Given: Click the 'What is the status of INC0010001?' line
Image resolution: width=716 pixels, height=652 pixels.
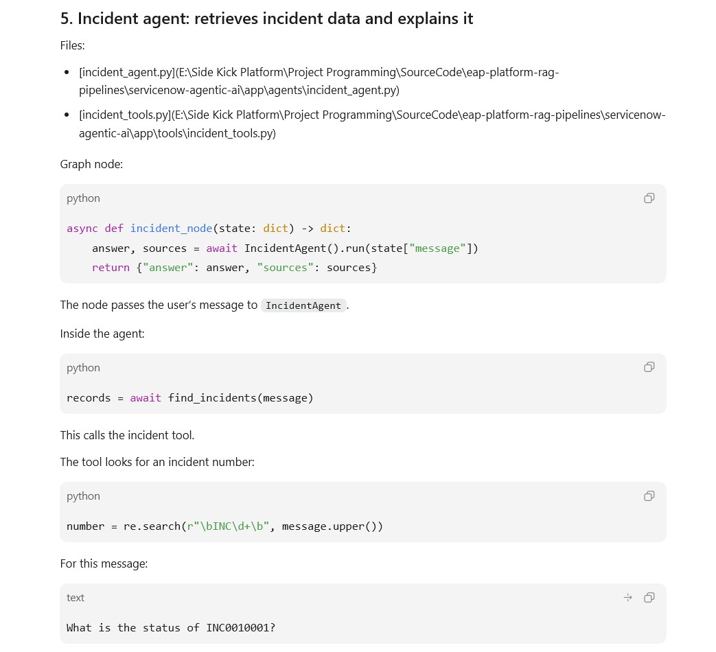Looking at the screenshot, I should click(171, 628).
